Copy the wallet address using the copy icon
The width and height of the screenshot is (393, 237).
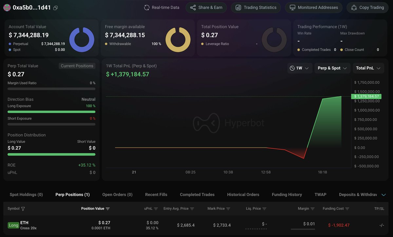[x=56, y=8]
